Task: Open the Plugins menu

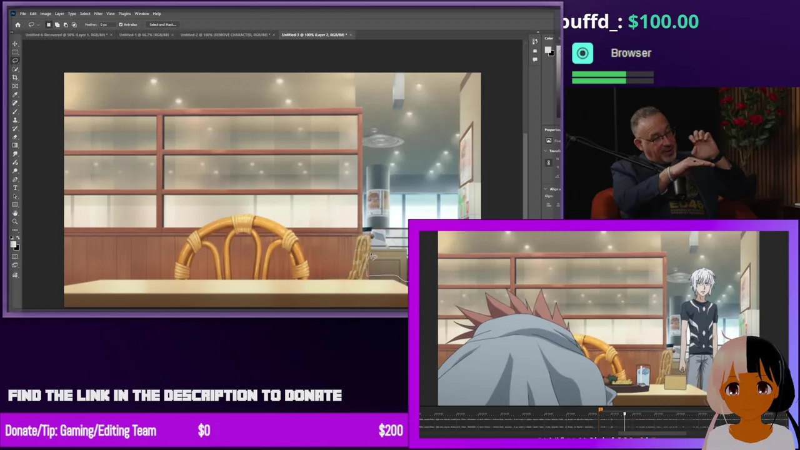Action: (124, 14)
